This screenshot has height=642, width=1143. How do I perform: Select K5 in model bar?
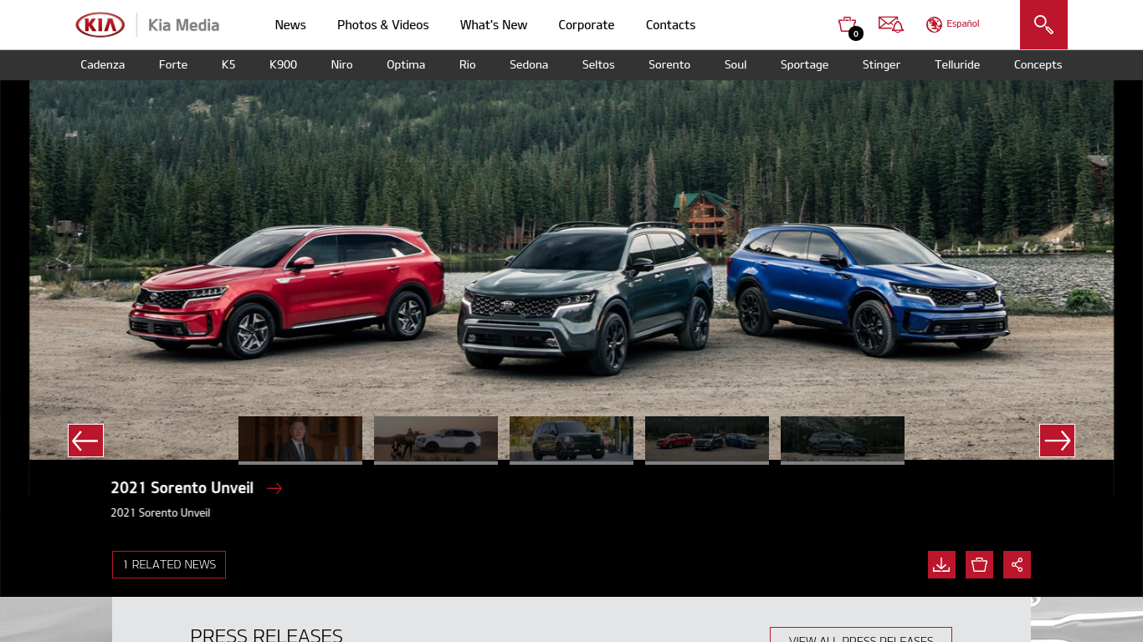(x=228, y=64)
